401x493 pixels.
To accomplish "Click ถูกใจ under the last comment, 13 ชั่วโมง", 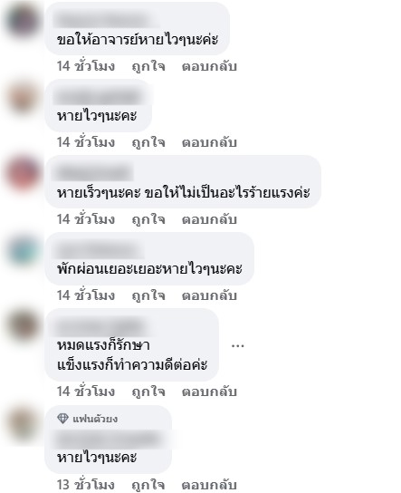I will pos(148,485).
